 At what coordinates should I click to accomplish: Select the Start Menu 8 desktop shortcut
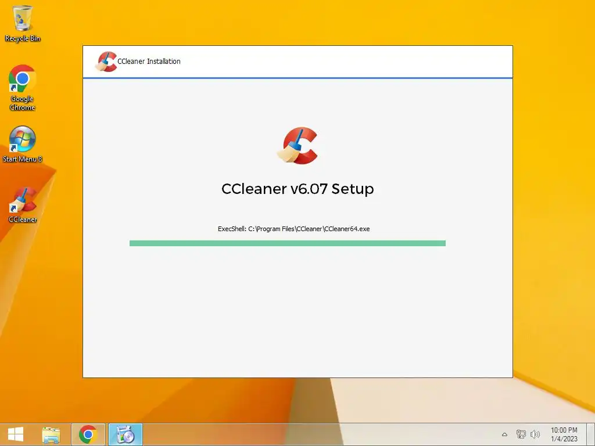[x=23, y=144]
